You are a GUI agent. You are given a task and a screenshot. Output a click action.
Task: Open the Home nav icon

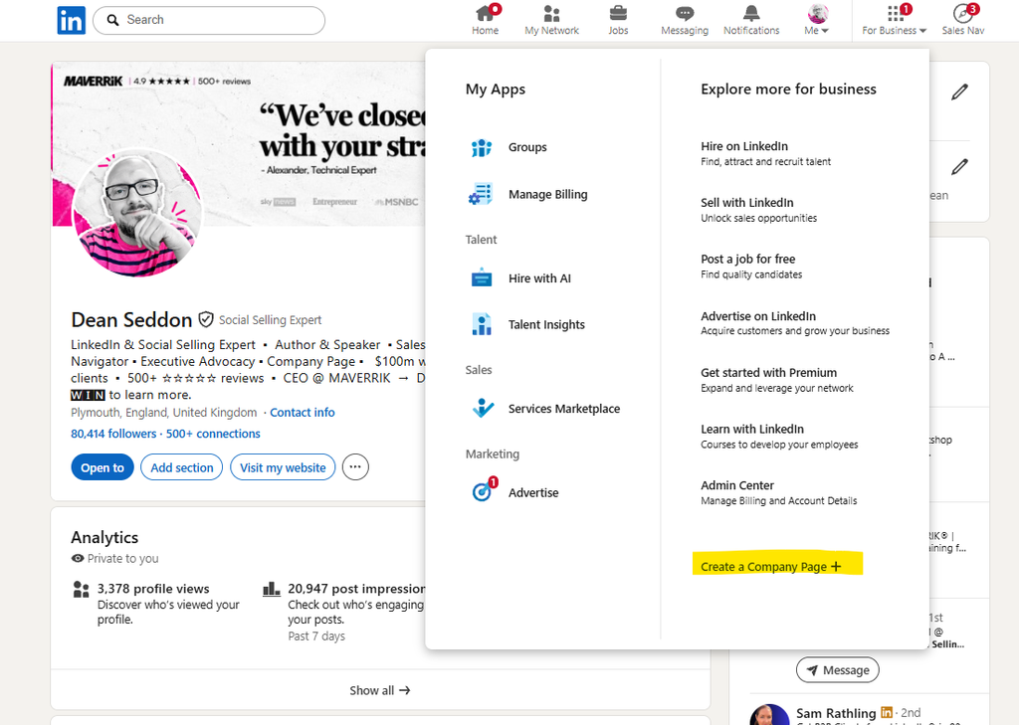(x=486, y=13)
